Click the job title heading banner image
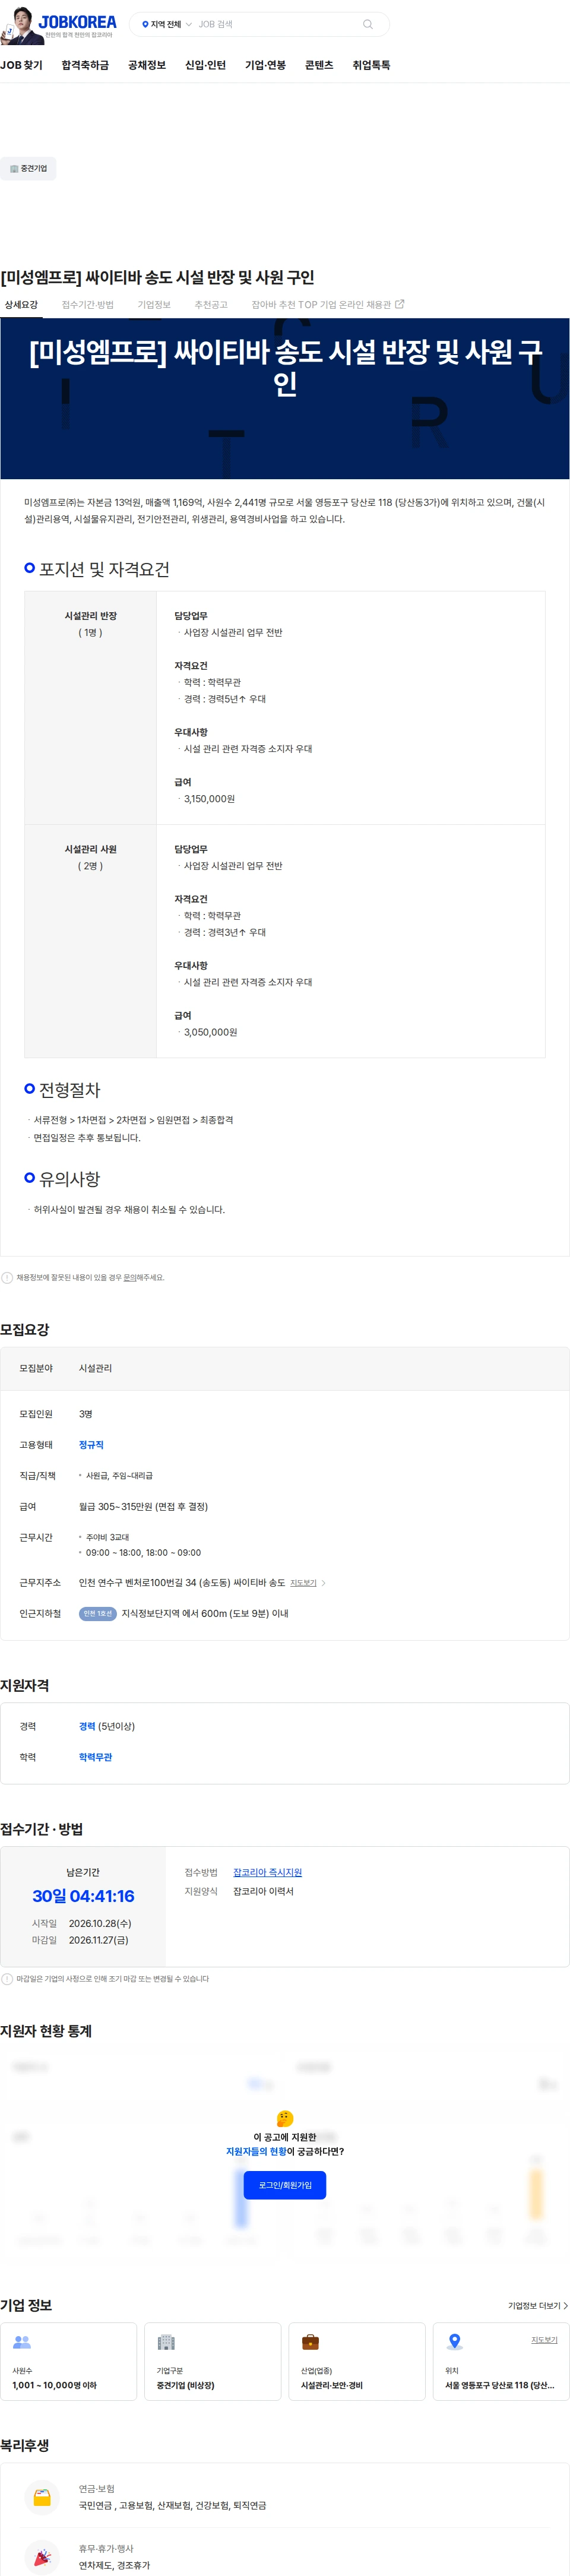 285,399
